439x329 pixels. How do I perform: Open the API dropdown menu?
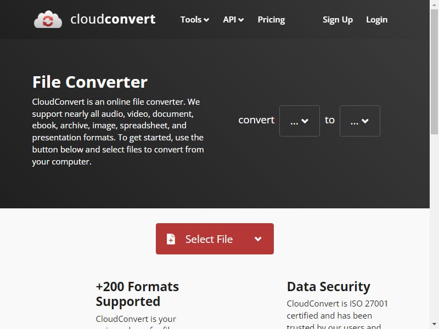[x=233, y=20]
